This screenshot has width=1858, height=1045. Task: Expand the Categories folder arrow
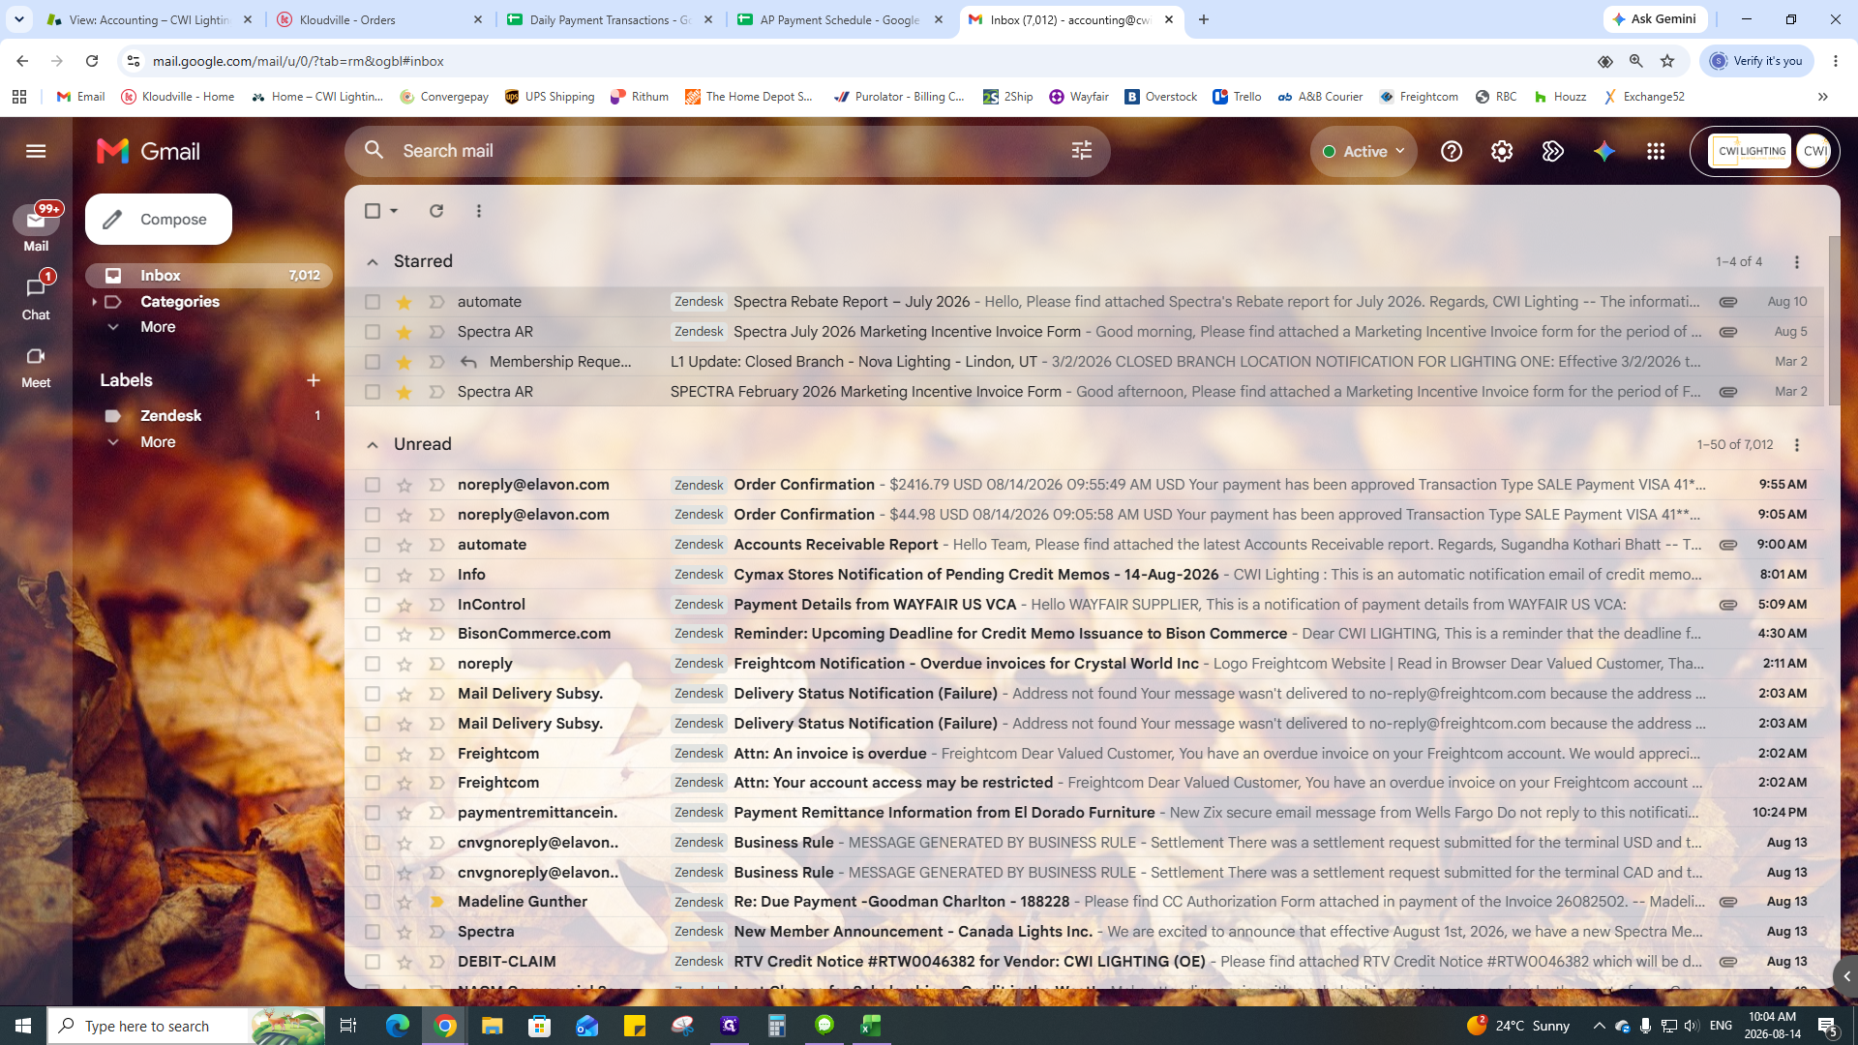[94, 302]
